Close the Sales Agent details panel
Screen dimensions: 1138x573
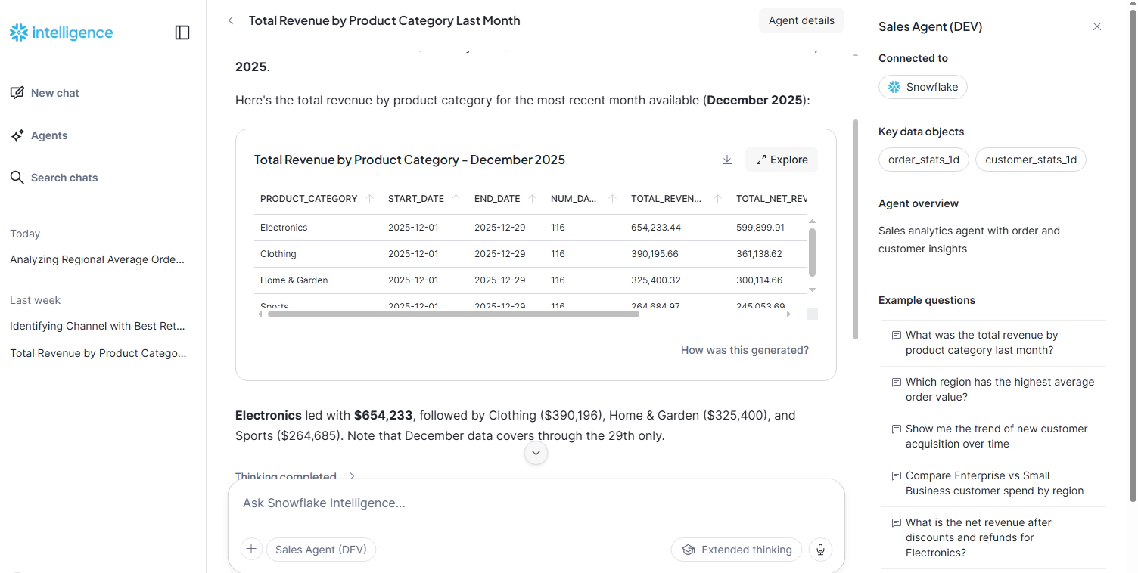pyautogui.click(x=1097, y=26)
